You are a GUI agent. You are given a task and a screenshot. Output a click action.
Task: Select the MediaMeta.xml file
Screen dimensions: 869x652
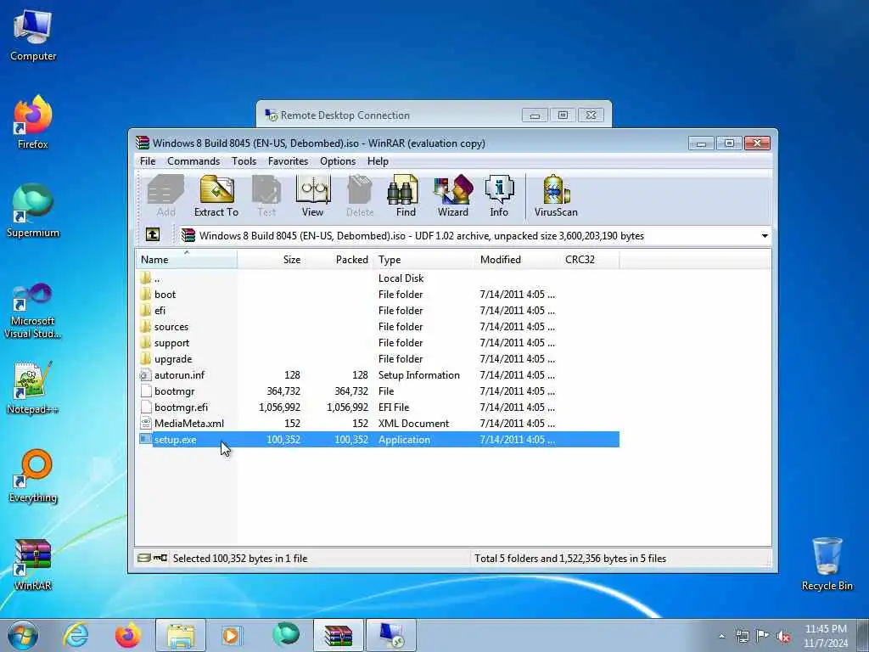pos(378,423)
